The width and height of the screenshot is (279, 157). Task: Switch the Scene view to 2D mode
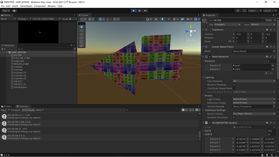(156, 19)
